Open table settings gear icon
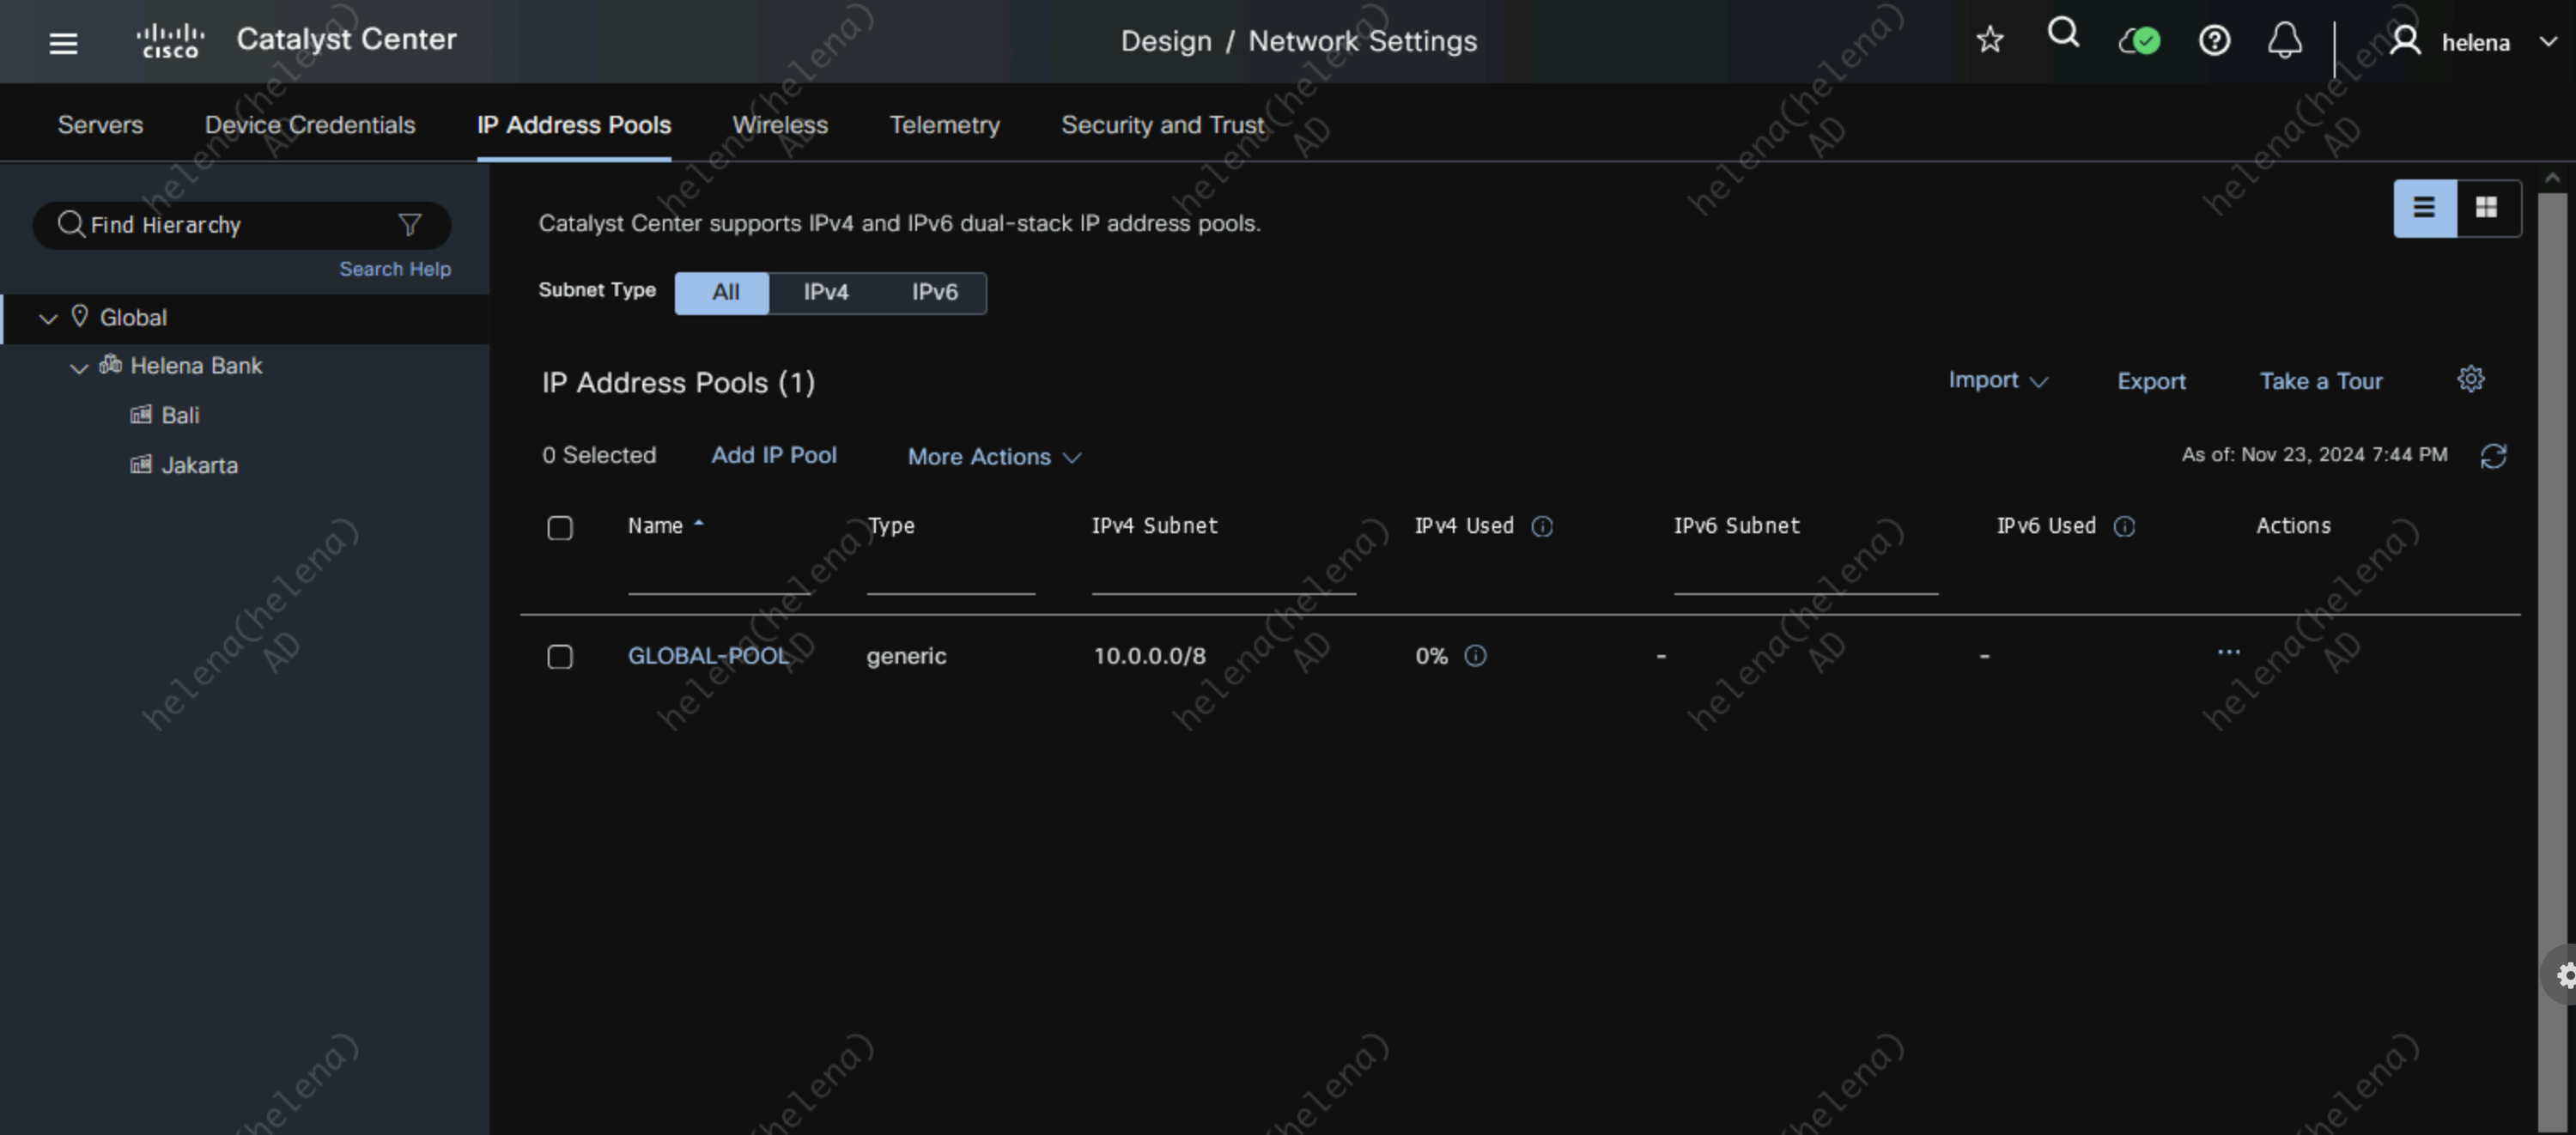The width and height of the screenshot is (2576, 1135). point(2470,379)
